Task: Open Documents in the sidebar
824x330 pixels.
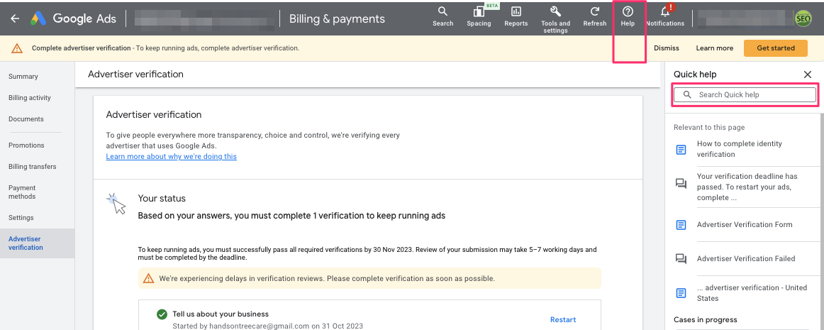Action: click(26, 119)
